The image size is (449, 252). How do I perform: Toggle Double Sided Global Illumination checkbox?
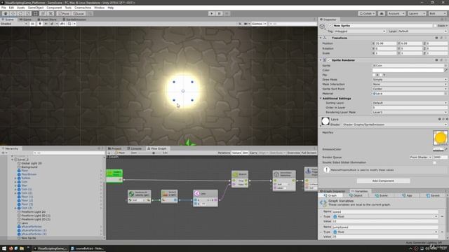(435, 162)
